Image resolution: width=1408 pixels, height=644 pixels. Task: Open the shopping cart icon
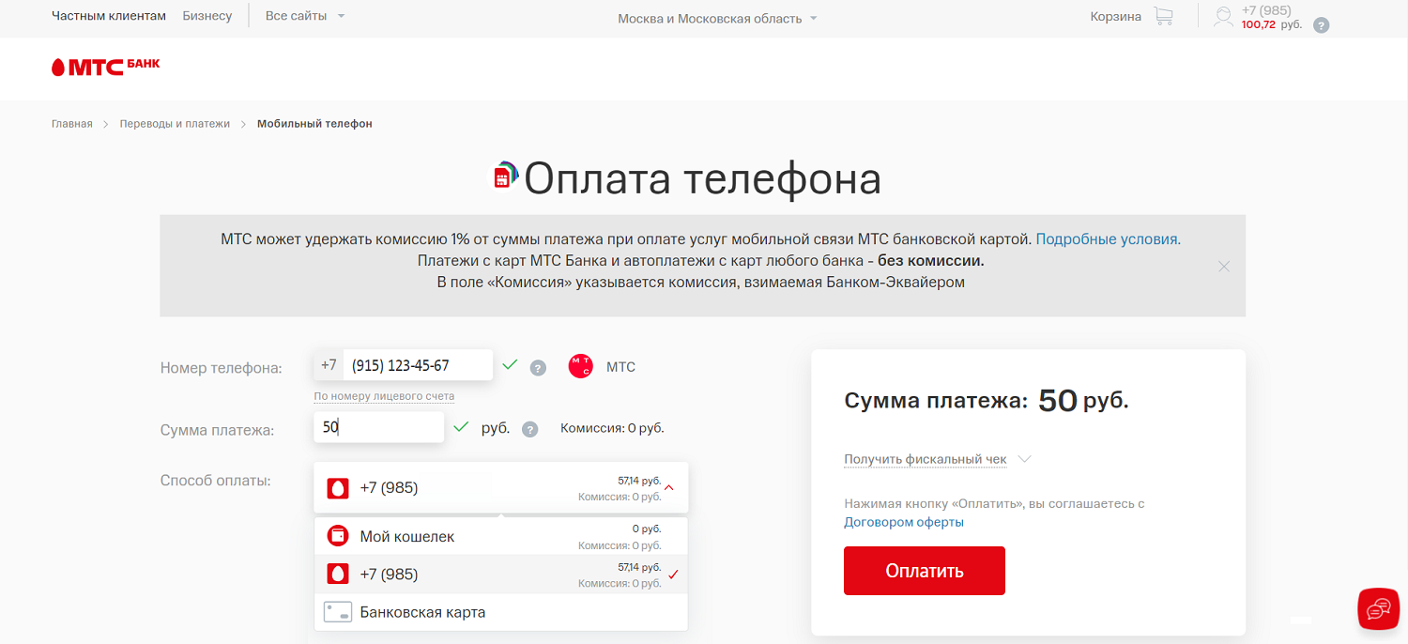[1163, 16]
